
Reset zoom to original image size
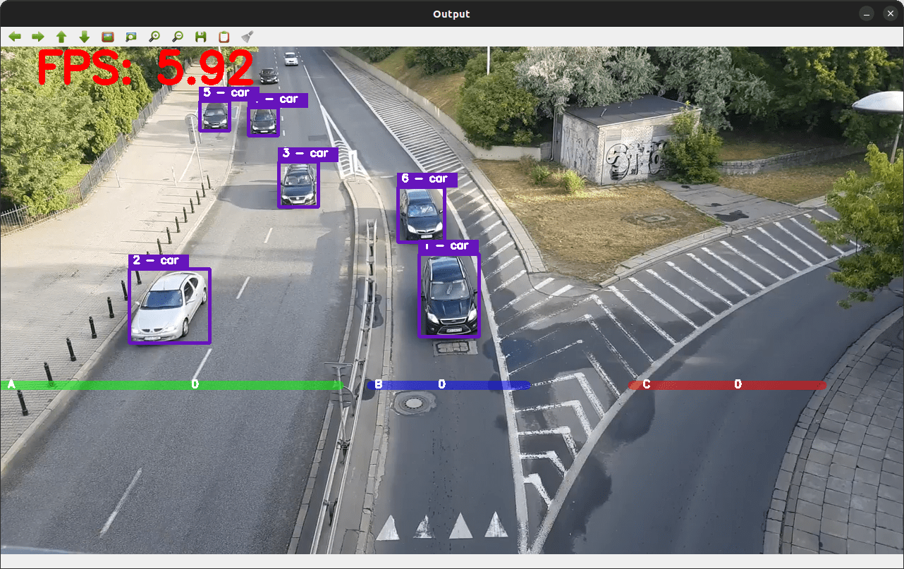pyautogui.click(x=108, y=37)
